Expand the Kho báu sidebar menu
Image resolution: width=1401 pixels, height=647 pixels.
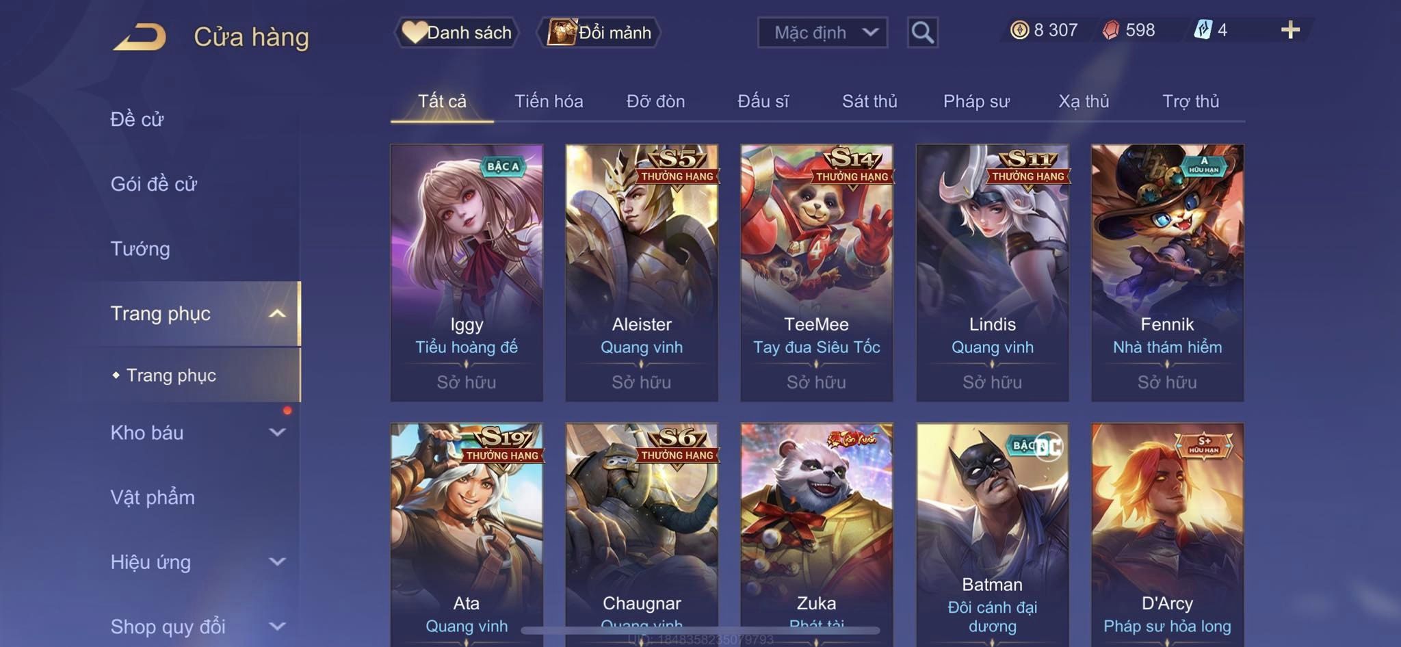(277, 432)
